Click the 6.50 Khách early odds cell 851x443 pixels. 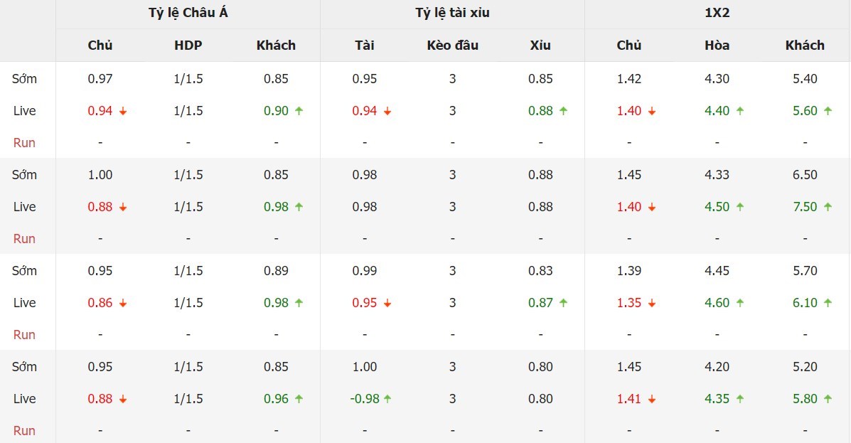(x=805, y=175)
